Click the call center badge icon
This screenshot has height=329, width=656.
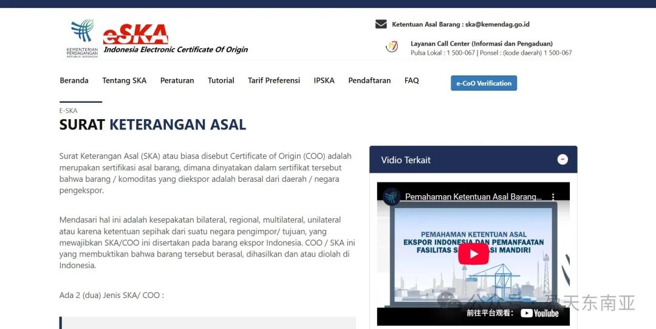[x=392, y=46]
